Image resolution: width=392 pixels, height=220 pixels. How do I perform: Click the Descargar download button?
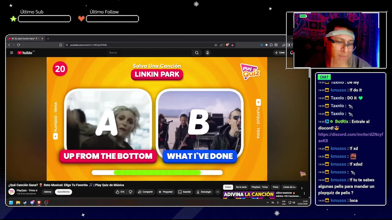[204, 192]
